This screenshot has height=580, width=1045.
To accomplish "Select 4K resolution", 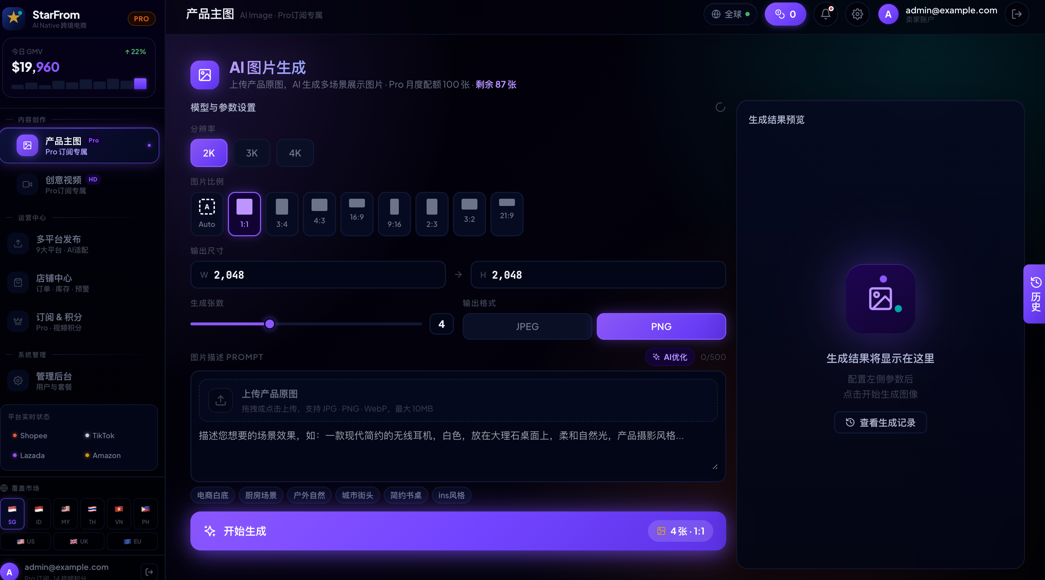I will pos(295,153).
